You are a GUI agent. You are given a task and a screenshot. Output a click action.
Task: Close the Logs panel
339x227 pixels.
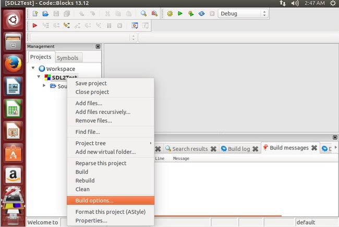point(335,137)
